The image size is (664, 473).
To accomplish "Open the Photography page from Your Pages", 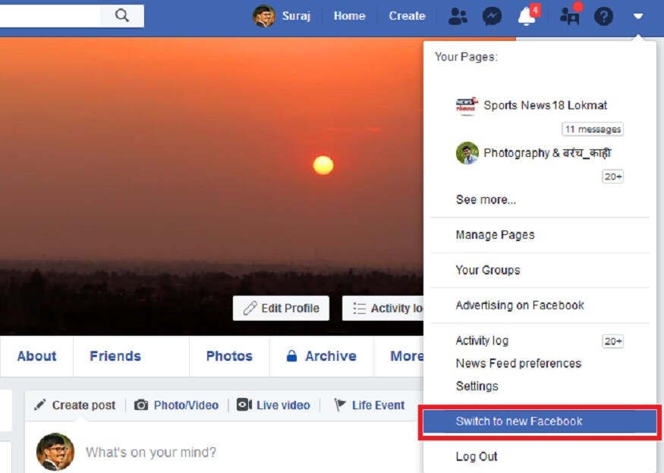I will click(x=546, y=153).
